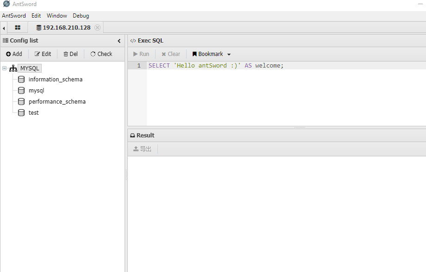Click in the SQL editor line 1
Screen dimensions: 426x272
coord(286,65)
